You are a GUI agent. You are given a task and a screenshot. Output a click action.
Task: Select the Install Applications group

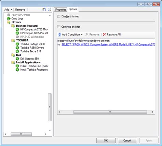(28, 62)
